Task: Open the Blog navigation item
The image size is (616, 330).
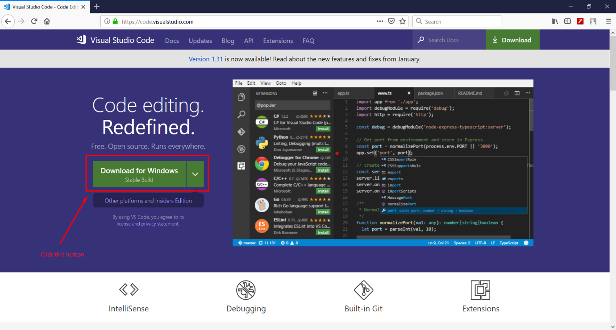Action: pyautogui.click(x=228, y=41)
